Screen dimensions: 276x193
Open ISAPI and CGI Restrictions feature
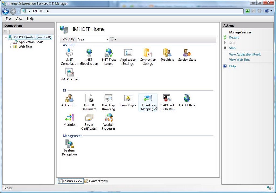(x=167, y=102)
